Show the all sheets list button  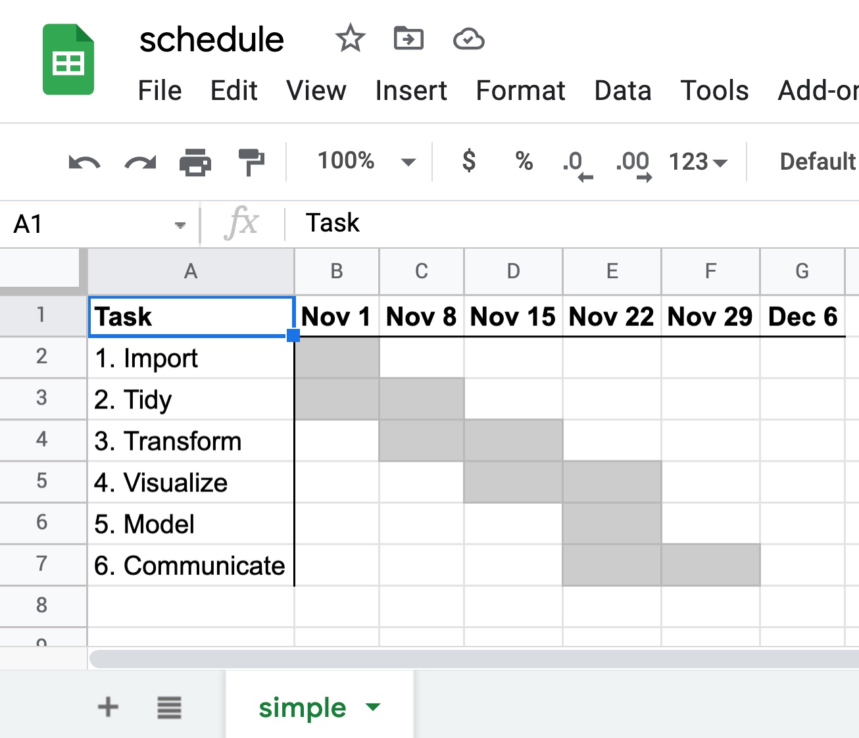point(169,708)
